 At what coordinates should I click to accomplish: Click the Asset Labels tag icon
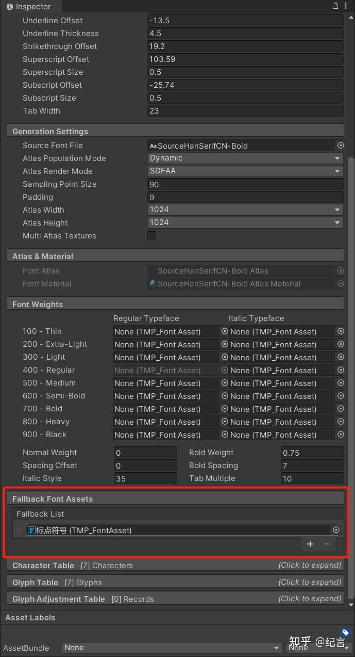pos(346,632)
